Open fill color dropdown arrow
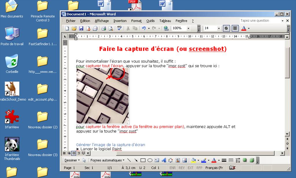 click(198, 160)
